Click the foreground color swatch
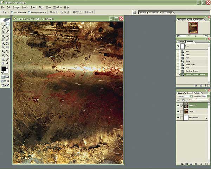The image size is (211, 169). pyautogui.click(x=4, y=69)
